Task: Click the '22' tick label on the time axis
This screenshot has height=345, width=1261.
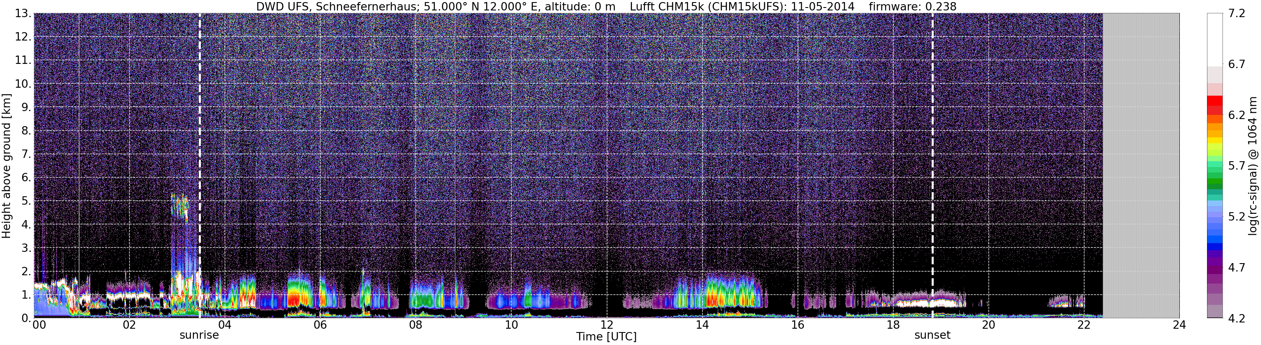Action: pos(1084,325)
